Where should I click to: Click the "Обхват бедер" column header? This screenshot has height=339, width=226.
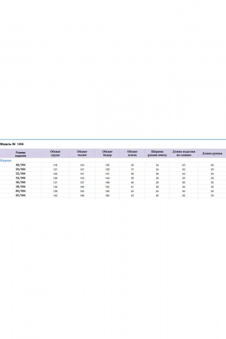coord(107,153)
